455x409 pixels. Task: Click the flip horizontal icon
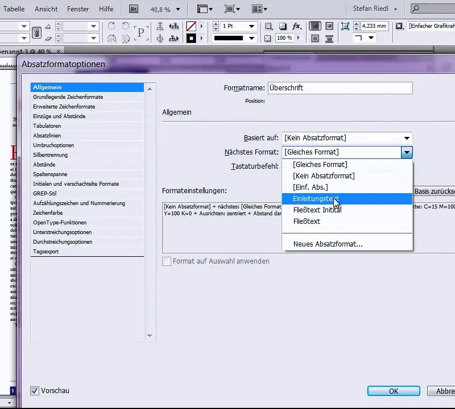coord(111,39)
